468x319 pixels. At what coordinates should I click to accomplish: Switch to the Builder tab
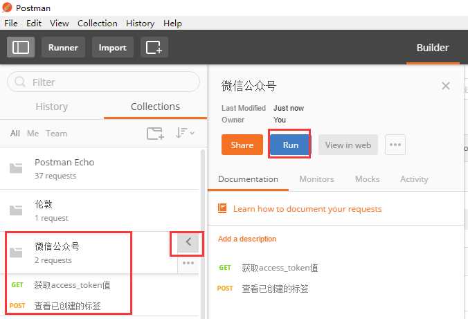click(x=433, y=48)
